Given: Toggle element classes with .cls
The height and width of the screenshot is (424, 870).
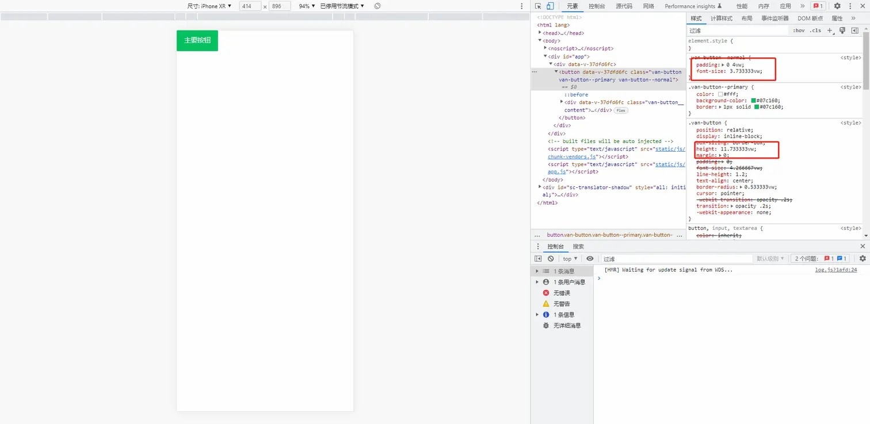Looking at the screenshot, I should [816, 30].
